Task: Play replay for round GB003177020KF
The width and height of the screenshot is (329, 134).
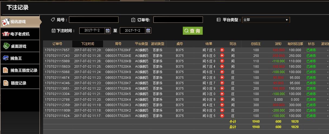Action: (222, 50)
